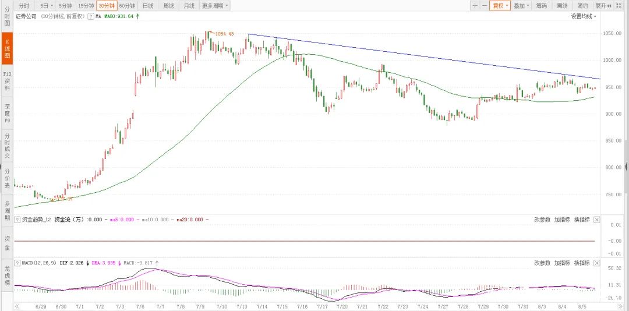The image size is (629, 311).
Task: Select the 30分钟 period tab
Action: pos(107,6)
